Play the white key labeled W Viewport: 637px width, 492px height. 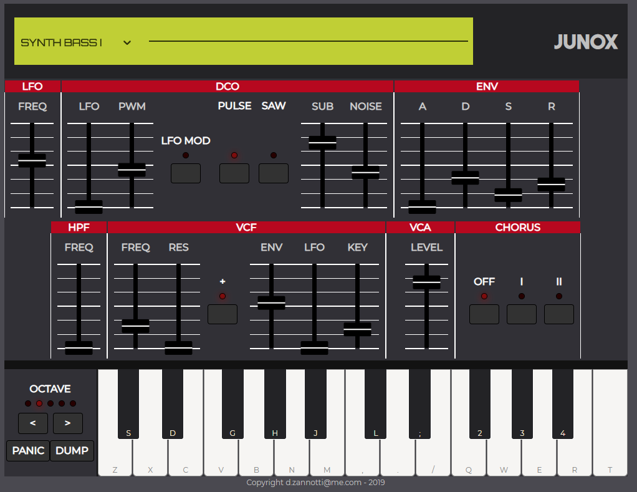[x=504, y=457]
